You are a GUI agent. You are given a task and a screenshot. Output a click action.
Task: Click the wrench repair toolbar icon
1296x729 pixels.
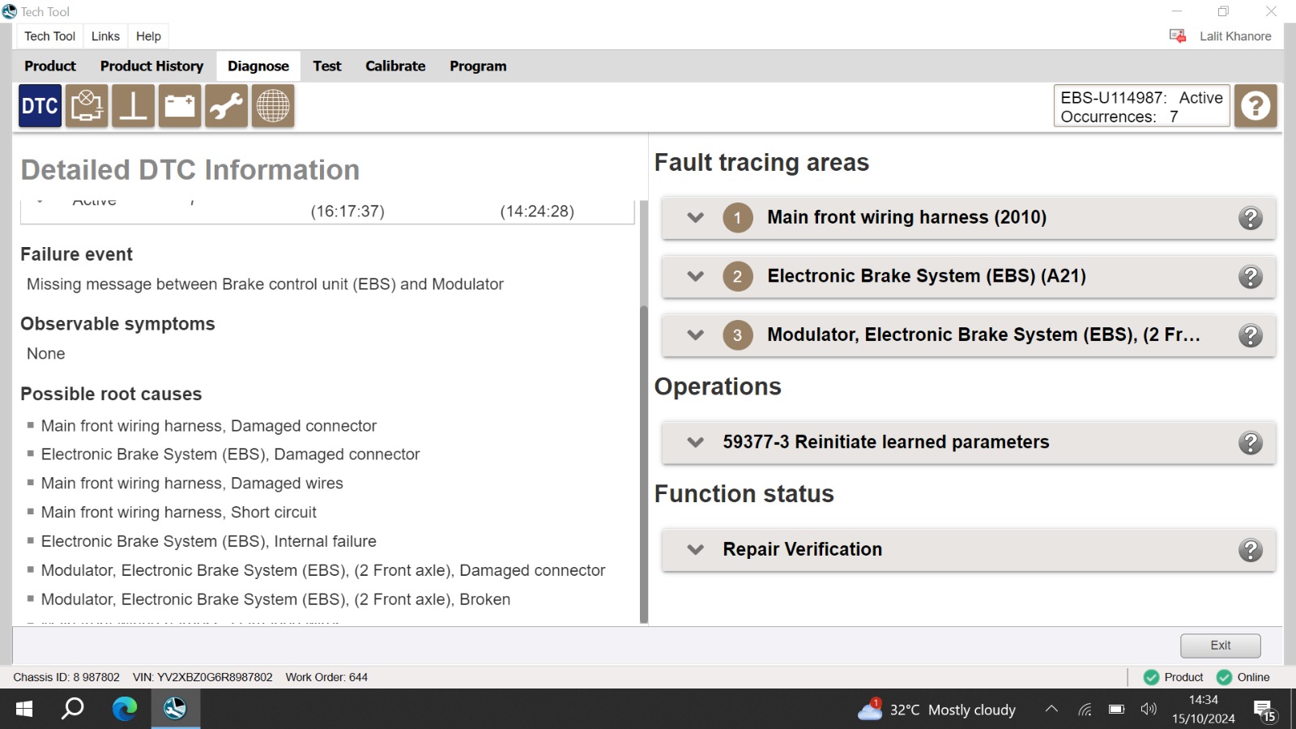pos(226,106)
